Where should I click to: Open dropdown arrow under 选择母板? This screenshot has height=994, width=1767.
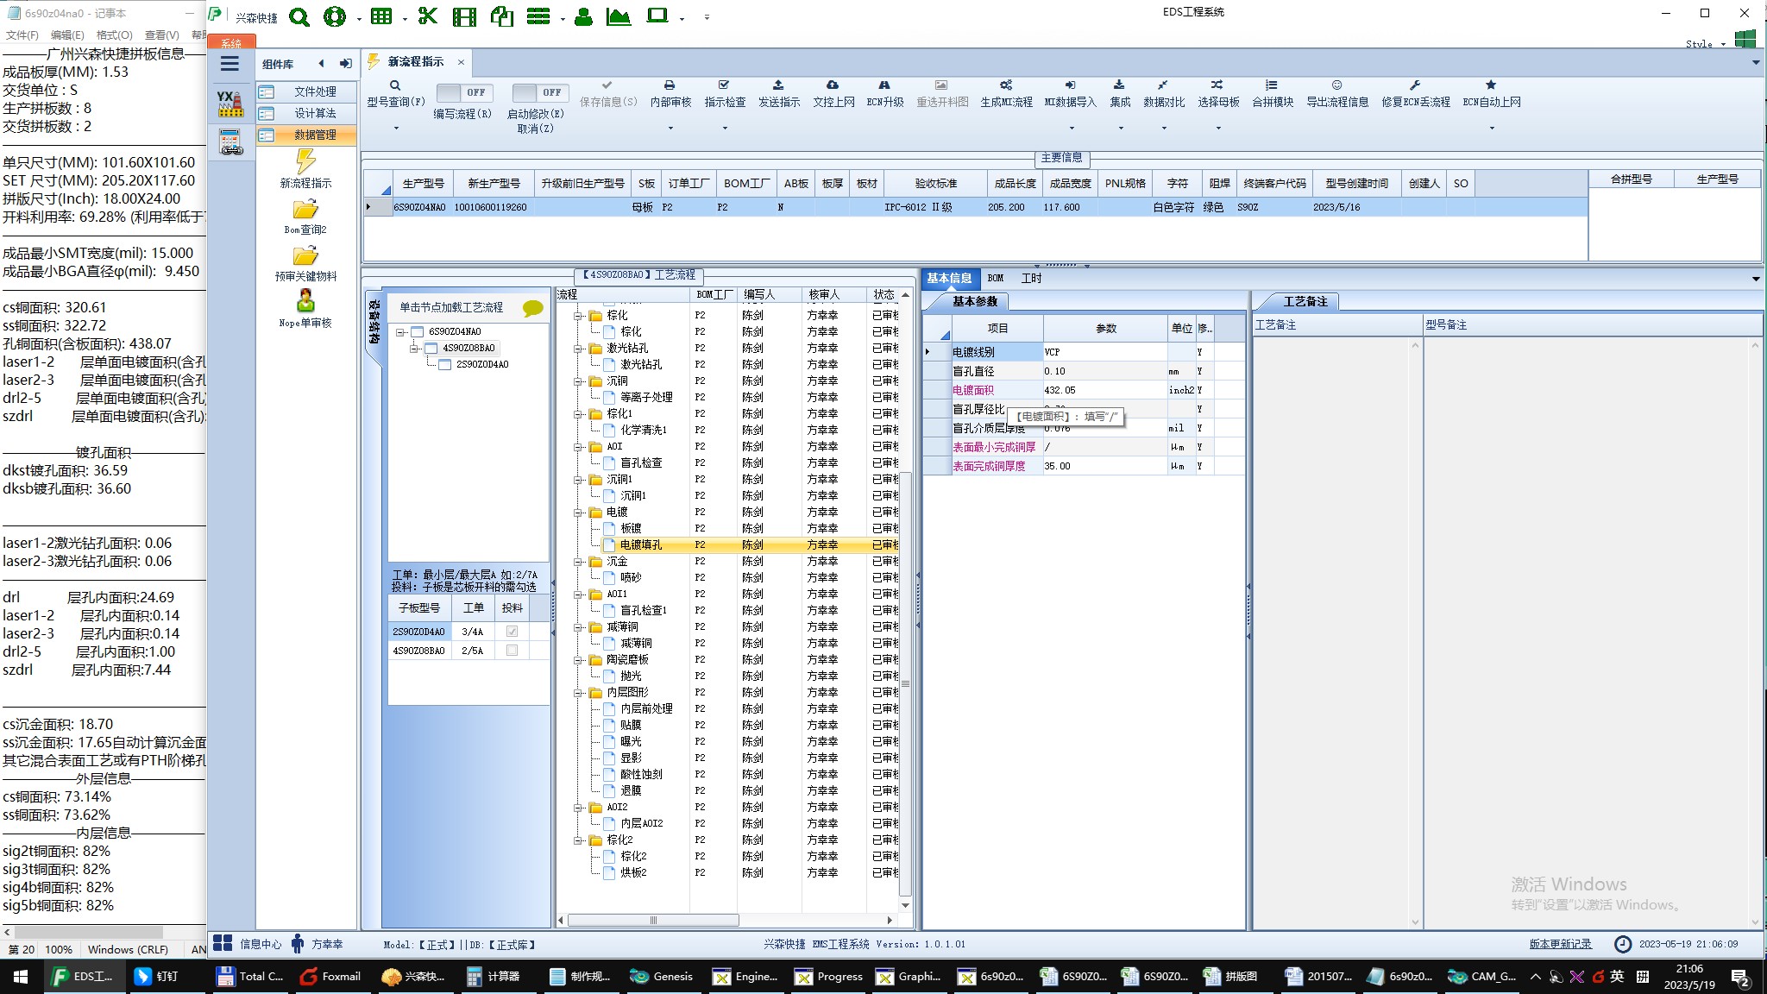click(1218, 129)
